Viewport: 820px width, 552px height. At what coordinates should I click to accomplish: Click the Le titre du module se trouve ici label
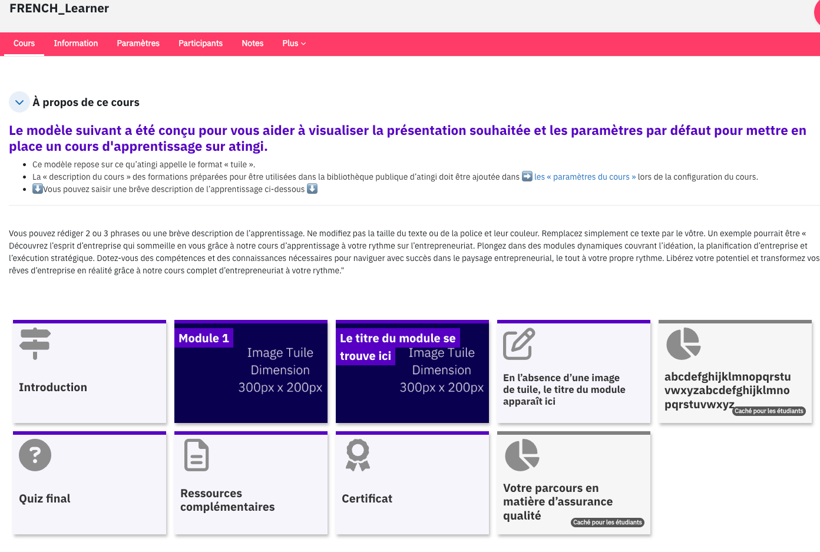pos(398,347)
